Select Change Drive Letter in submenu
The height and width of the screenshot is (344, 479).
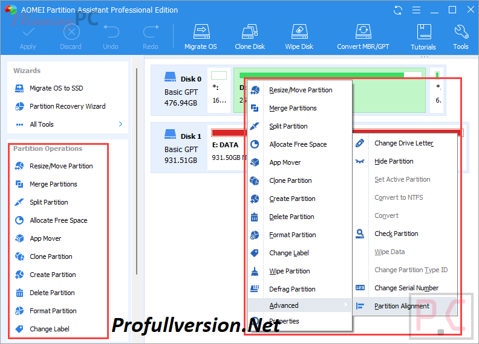404,144
